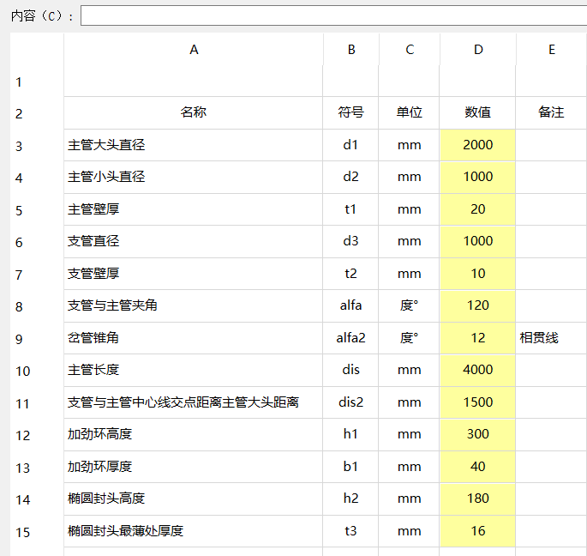Select the alfa angle value 120
Screen dimensions: 587x556
pyautogui.click(x=477, y=305)
